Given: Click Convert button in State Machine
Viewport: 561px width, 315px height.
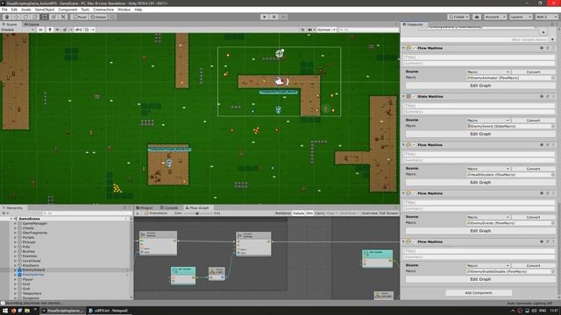Looking at the screenshot, I should 533,121.
